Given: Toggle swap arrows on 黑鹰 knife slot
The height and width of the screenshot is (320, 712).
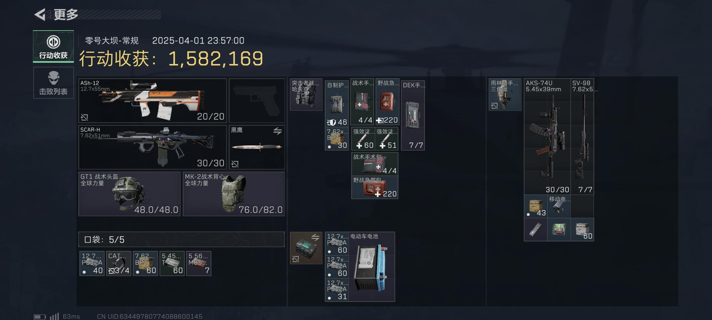Looking at the screenshot, I should tap(277, 131).
